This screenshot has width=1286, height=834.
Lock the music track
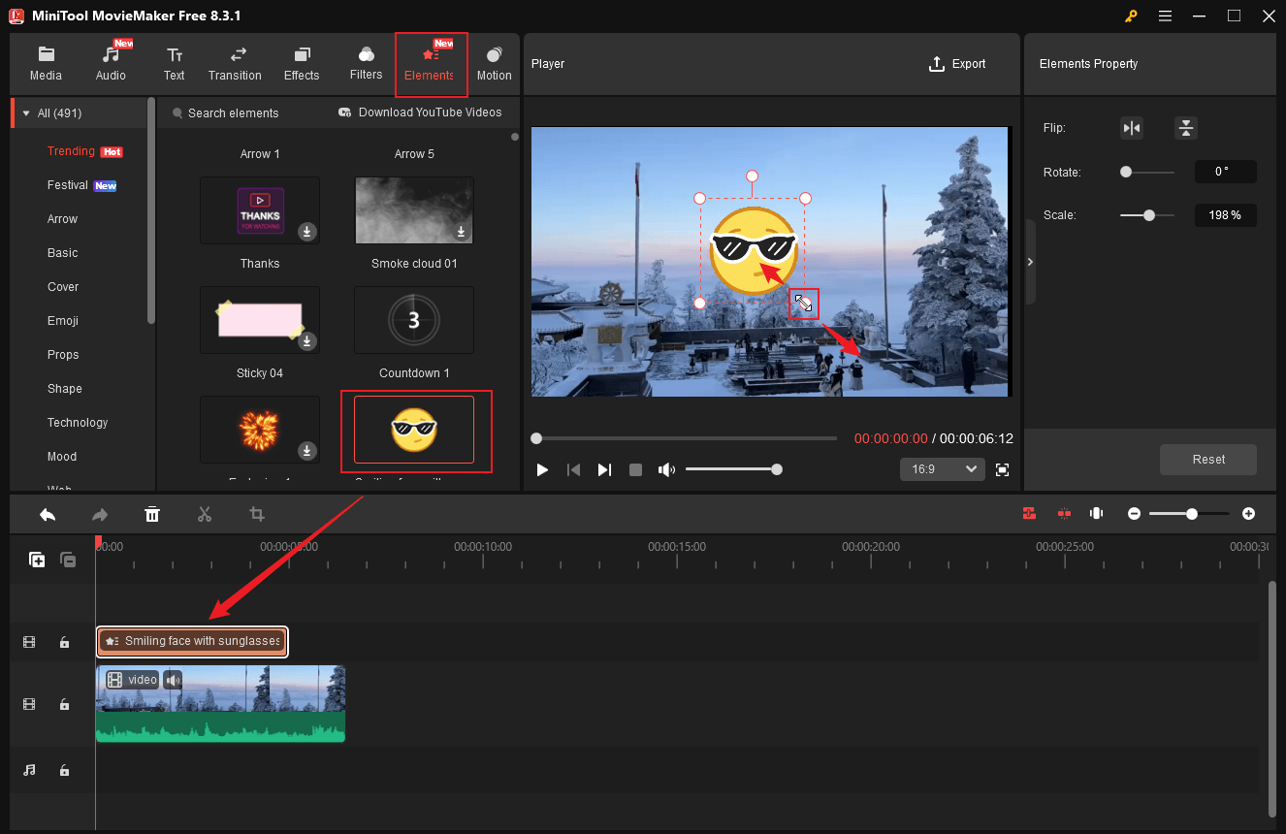tap(64, 770)
